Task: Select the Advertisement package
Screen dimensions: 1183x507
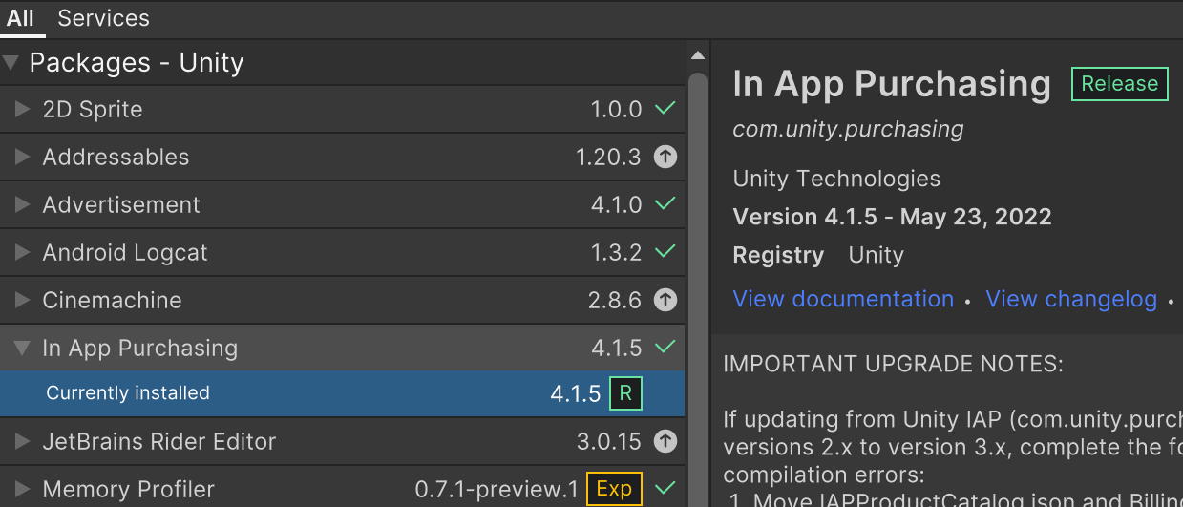Action: coord(342,204)
